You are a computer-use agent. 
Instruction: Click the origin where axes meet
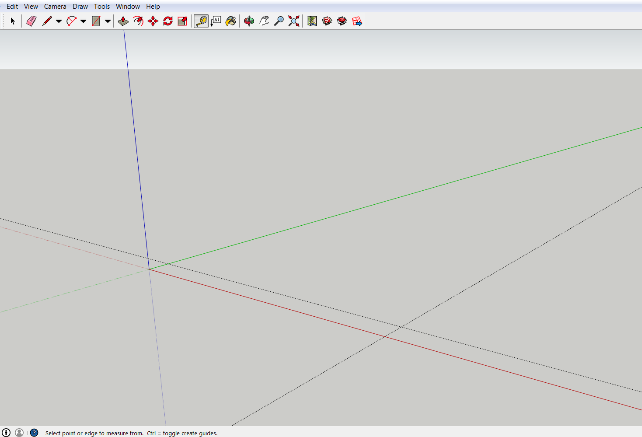pyautogui.click(x=149, y=269)
